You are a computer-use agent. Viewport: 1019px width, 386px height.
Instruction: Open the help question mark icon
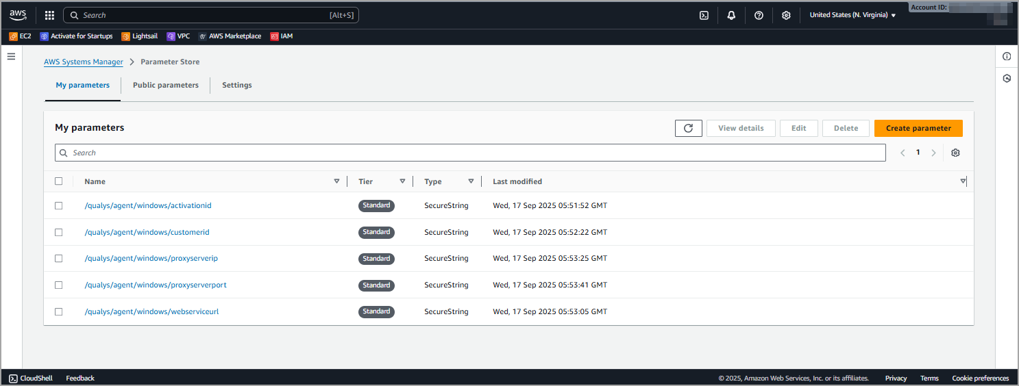tap(759, 15)
